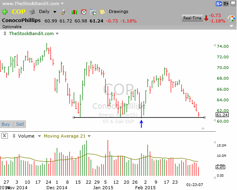Open the calendar add event icon
Viewport: 237px width, 190px height.
[x=93, y=12]
